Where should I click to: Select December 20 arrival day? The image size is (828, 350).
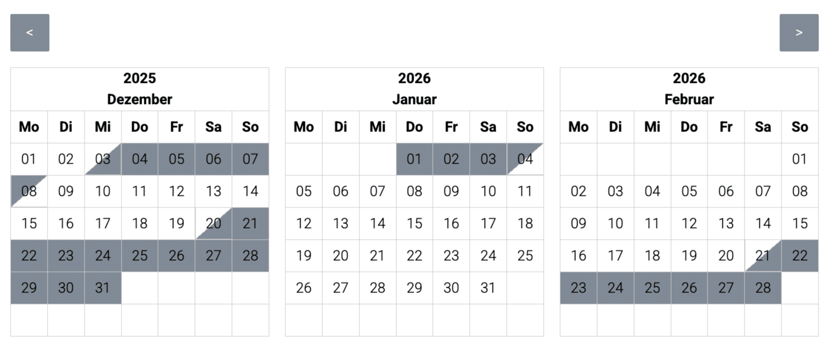click(x=213, y=223)
